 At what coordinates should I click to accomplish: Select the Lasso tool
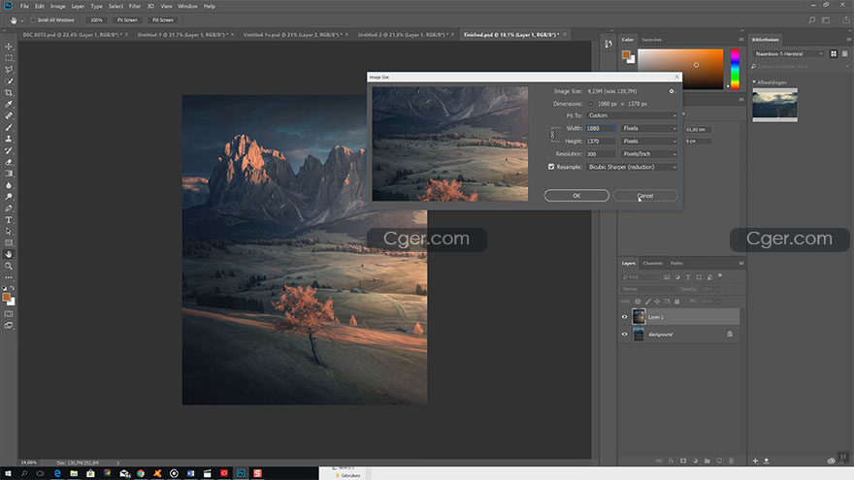(x=9, y=70)
